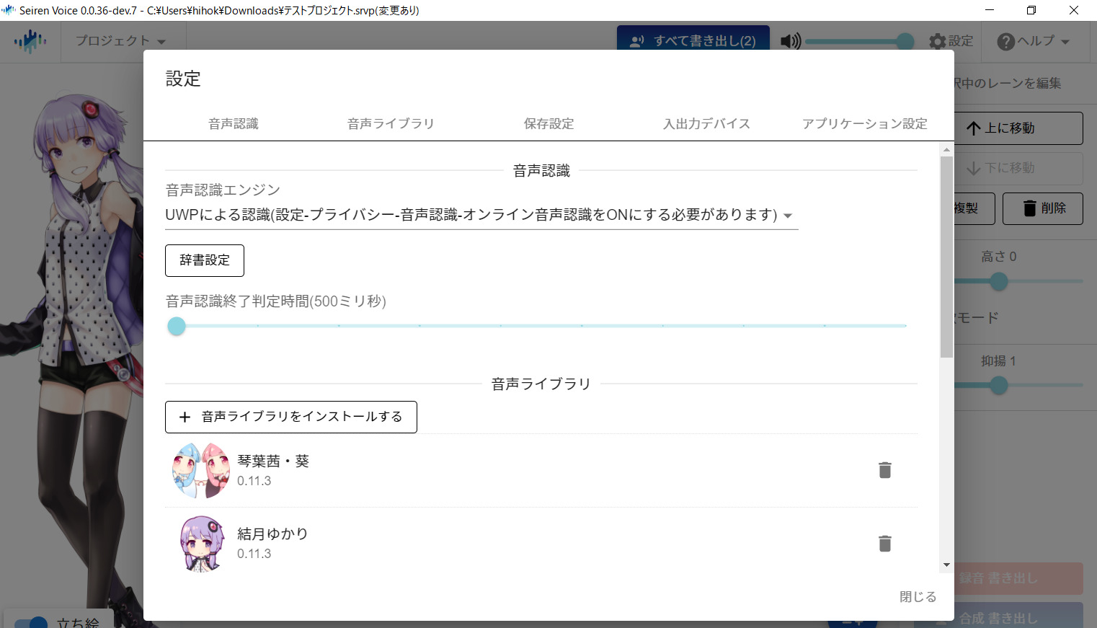Click the 上に移動 button
This screenshot has width=1097, height=628.
point(1018,128)
